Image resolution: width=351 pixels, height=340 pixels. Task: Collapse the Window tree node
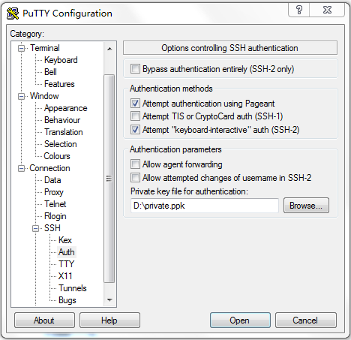point(22,96)
